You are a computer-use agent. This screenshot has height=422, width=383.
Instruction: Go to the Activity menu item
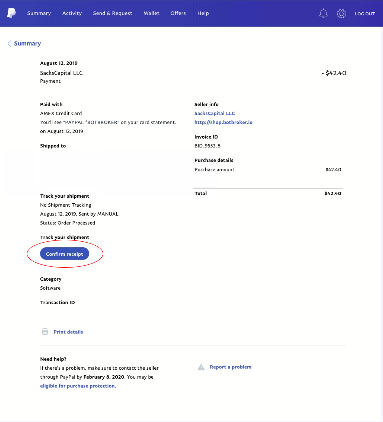[x=72, y=13]
